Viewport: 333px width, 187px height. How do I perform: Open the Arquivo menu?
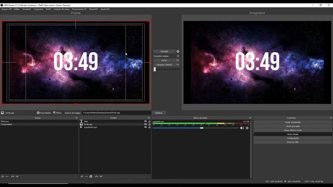pos(6,9)
